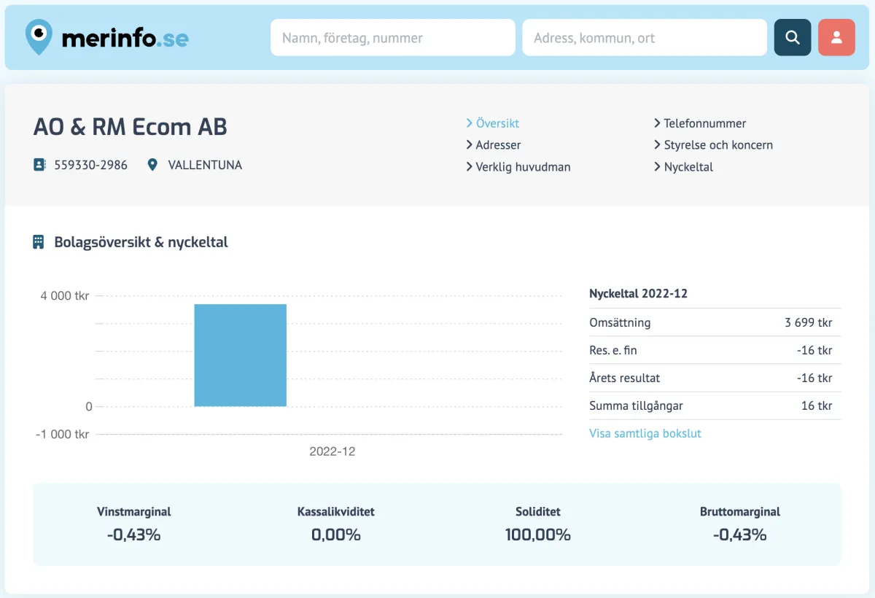This screenshot has width=875, height=598.
Task: Click the merinfo.se wordmark text
Action: pos(125,38)
